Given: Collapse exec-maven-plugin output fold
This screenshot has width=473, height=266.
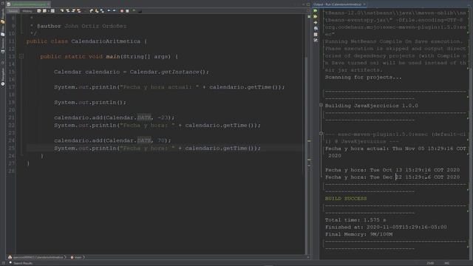Looking at the screenshot, I should point(321,133).
